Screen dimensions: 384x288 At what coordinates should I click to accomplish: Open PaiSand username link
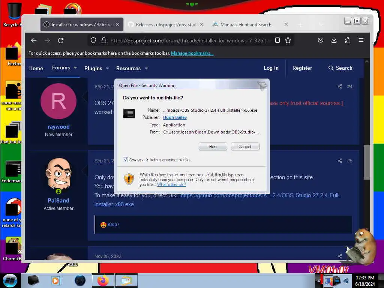click(x=58, y=200)
